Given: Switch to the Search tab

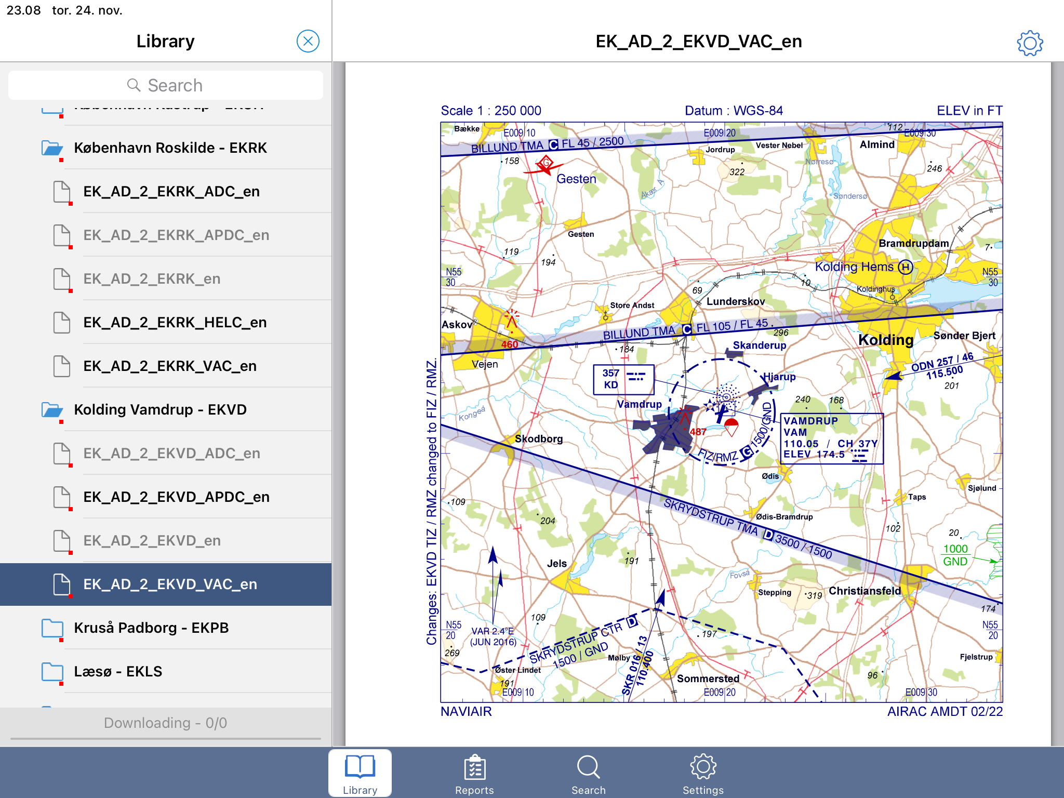Looking at the screenshot, I should [x=589, y=774].
